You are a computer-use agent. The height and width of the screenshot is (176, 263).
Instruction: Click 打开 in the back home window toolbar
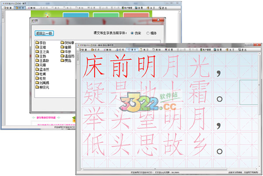point(20,8)
